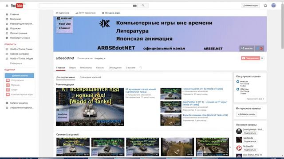Click the channel search magnifier in tabs
Image resolution: width=284 pixels, height=159 pixels.
click(x=141, y=68)
